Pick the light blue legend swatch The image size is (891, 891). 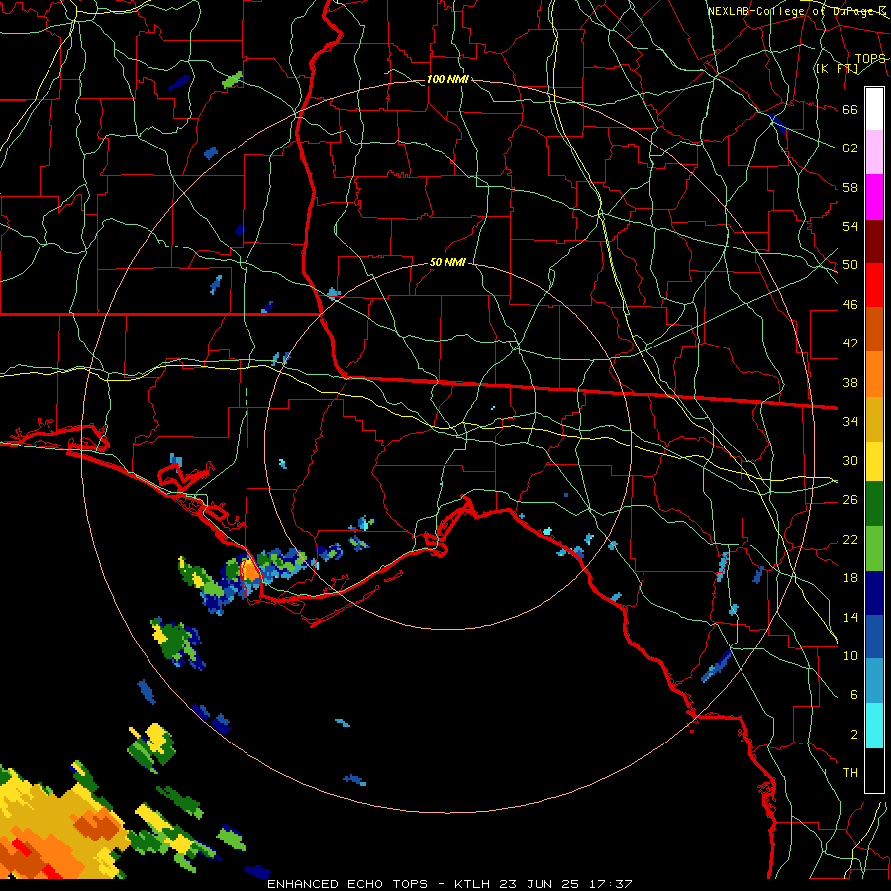[874, 682]
